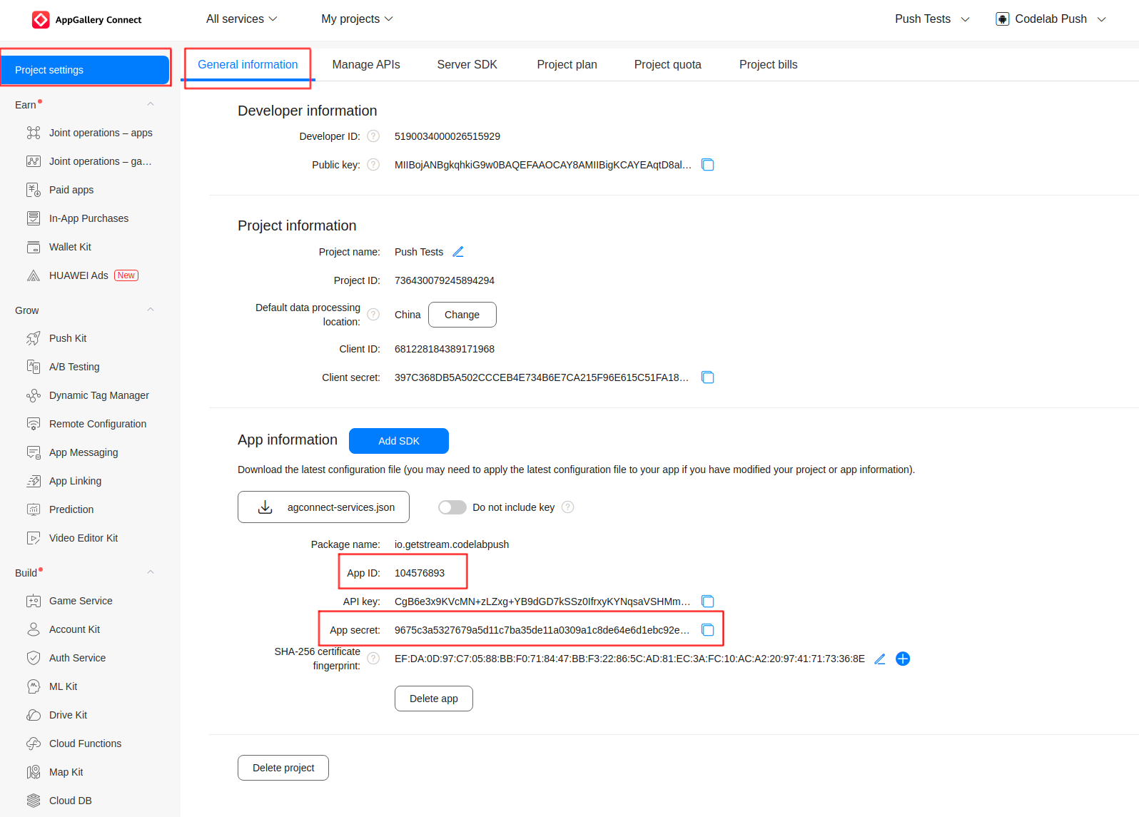Click the Auth Service shield icon
The height and width of the screenshot is (817, 1139).
(34, 658)
